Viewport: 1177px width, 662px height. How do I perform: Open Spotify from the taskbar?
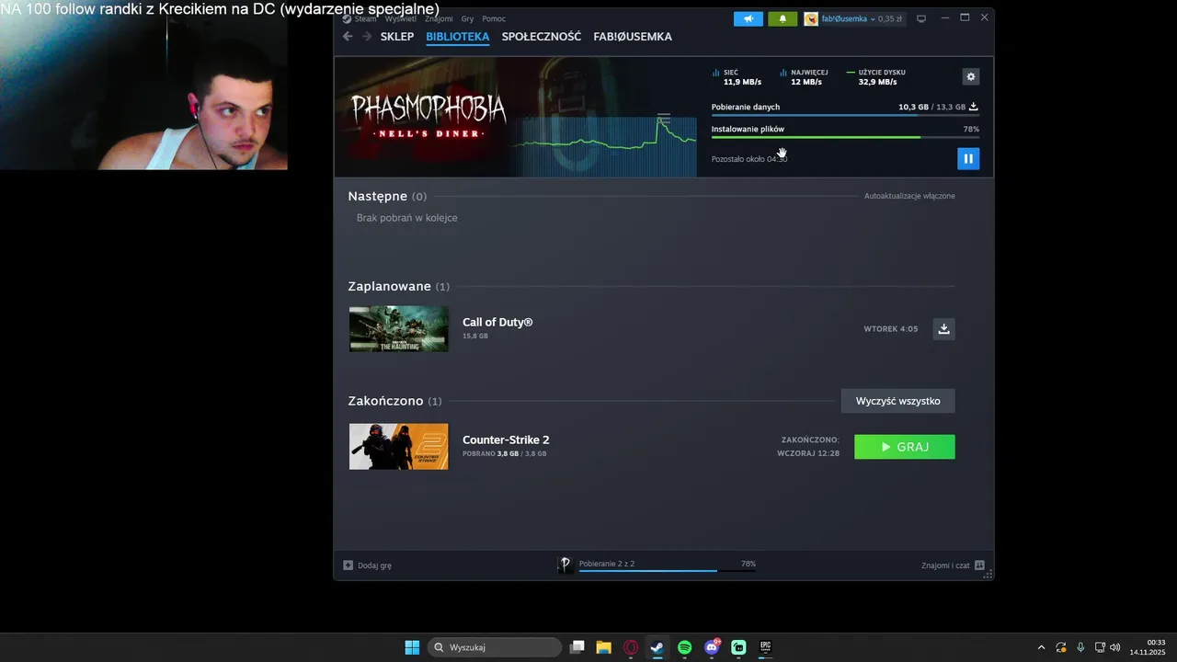click(x=684, y=647)
